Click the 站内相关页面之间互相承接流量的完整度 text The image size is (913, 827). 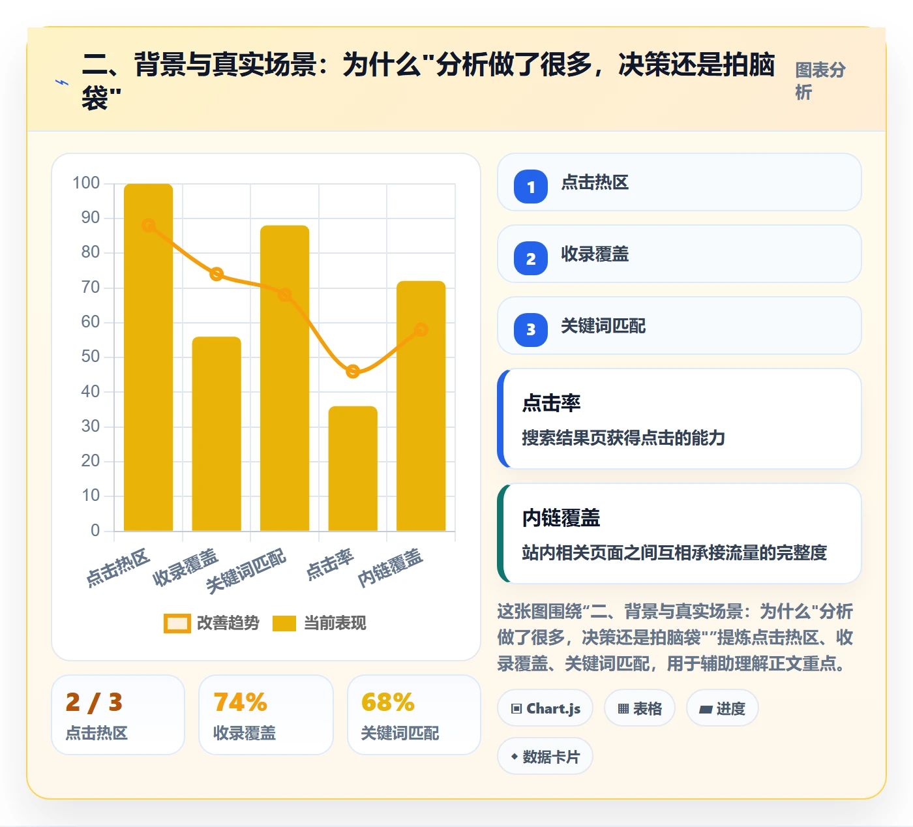(674, 552)
